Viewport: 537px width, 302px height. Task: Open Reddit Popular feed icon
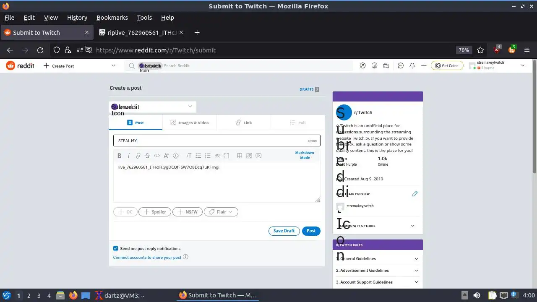(x=362, y=66)
